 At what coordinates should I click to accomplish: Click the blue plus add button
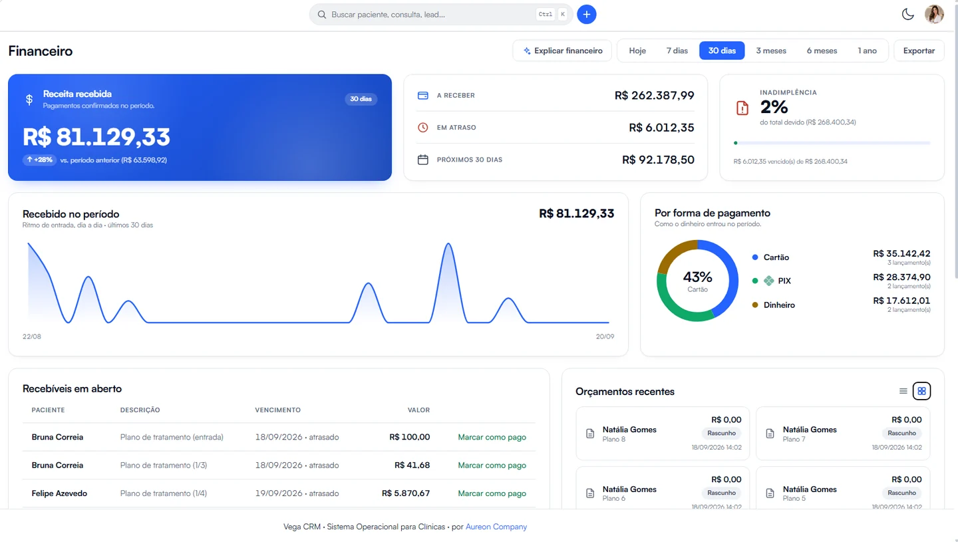586,14
